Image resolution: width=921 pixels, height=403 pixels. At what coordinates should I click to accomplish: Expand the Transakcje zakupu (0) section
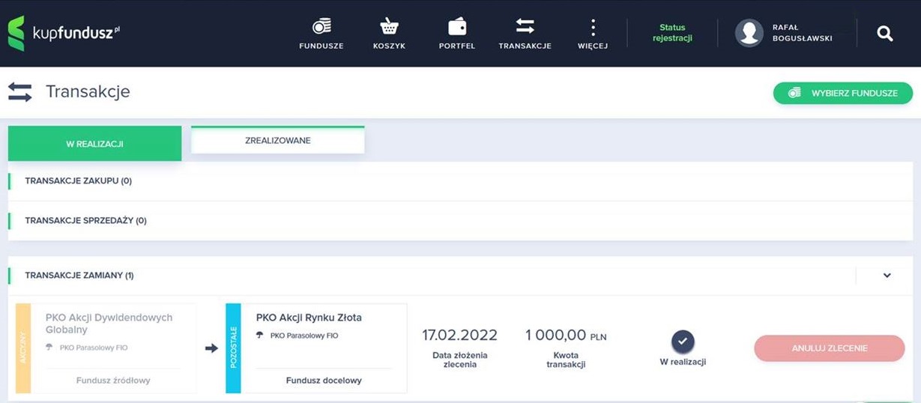460,181
